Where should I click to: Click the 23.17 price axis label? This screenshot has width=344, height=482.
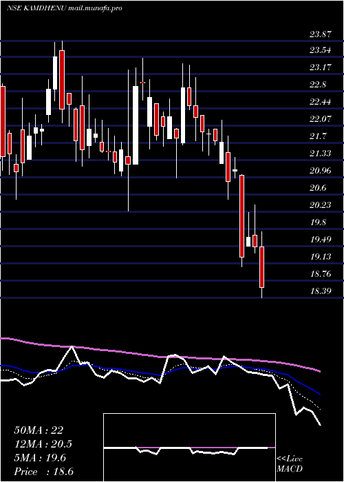(x=321, y=67)
